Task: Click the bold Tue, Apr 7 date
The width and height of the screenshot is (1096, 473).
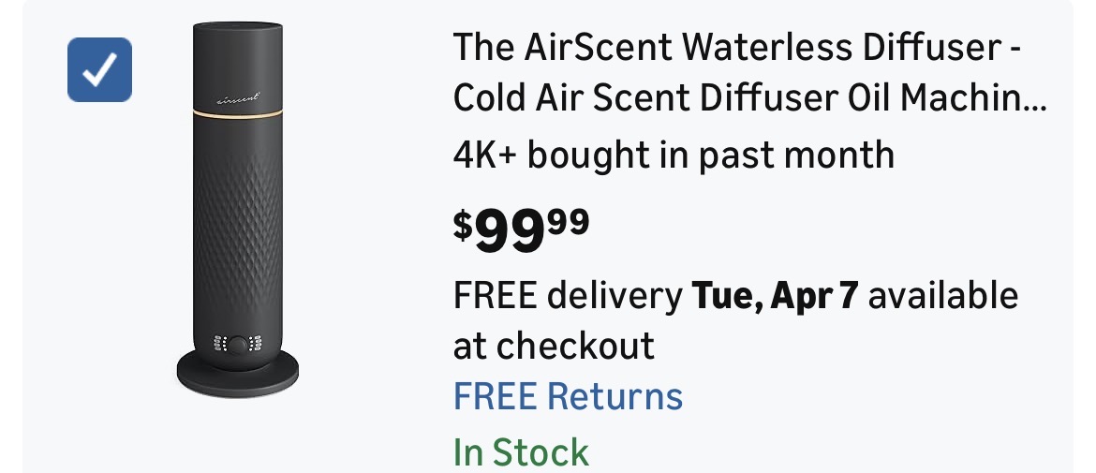Action: (x=773, y=296)
